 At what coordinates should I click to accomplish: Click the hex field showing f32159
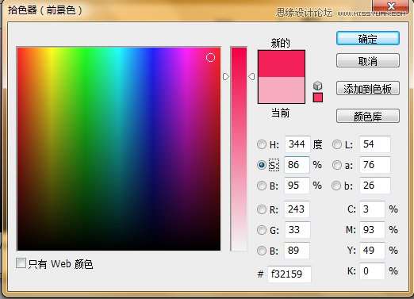pyautogui.click(x=289, y=274)
